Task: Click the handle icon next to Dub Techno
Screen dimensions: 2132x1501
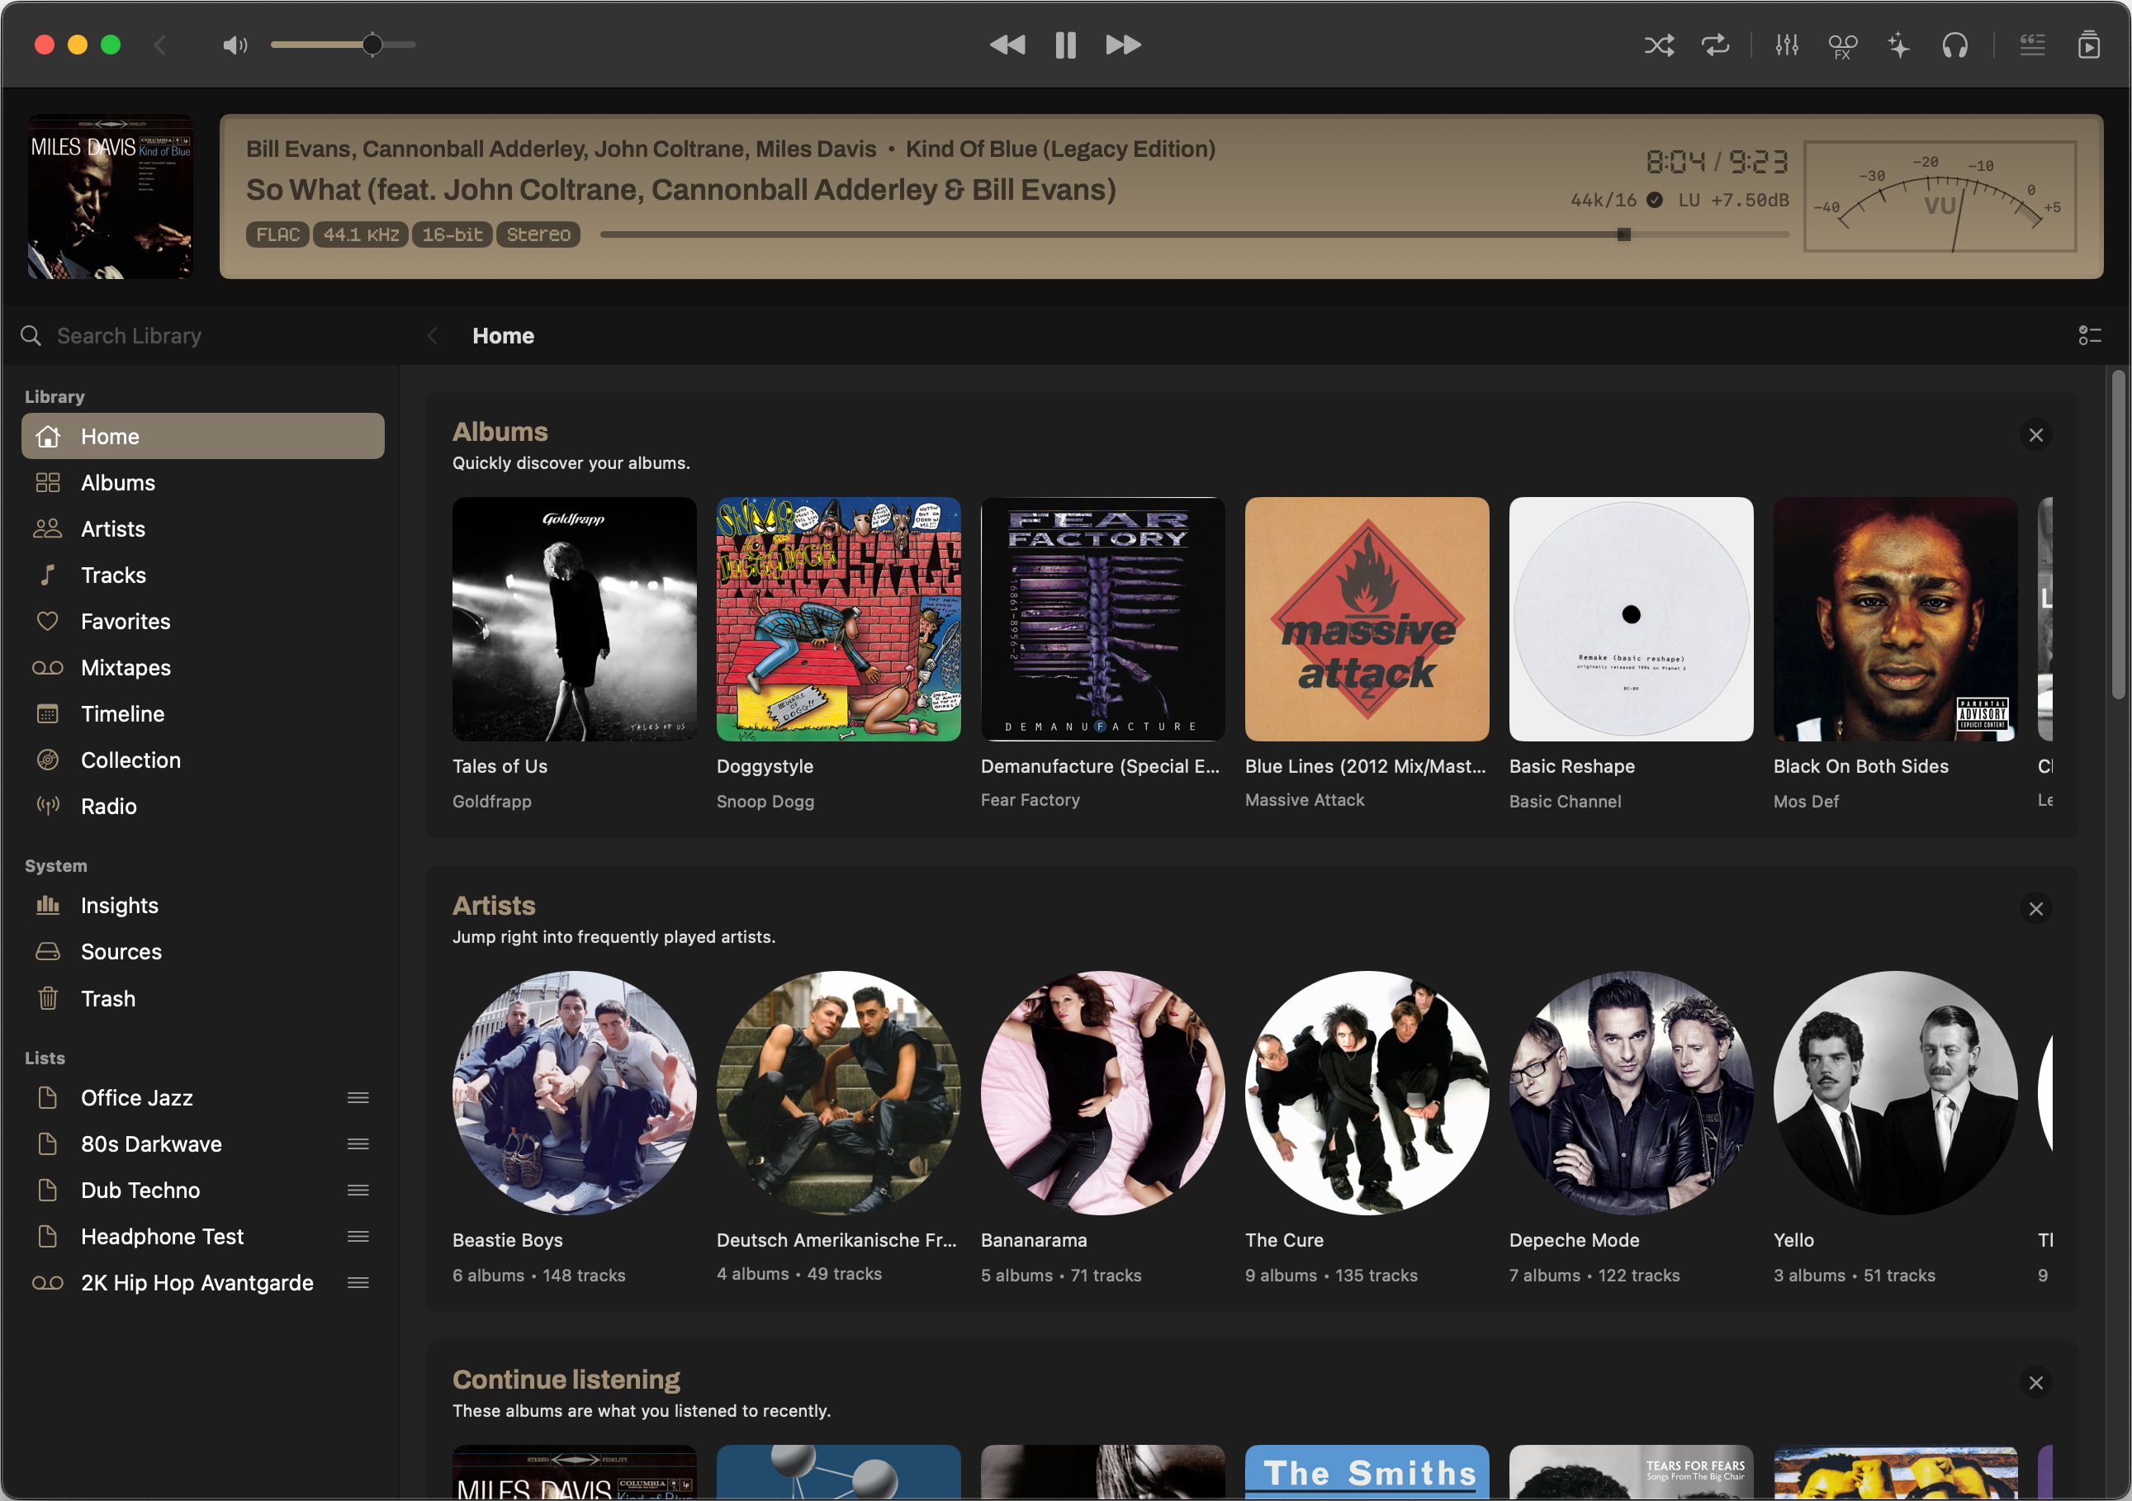Action: (x=358, y=1191)
